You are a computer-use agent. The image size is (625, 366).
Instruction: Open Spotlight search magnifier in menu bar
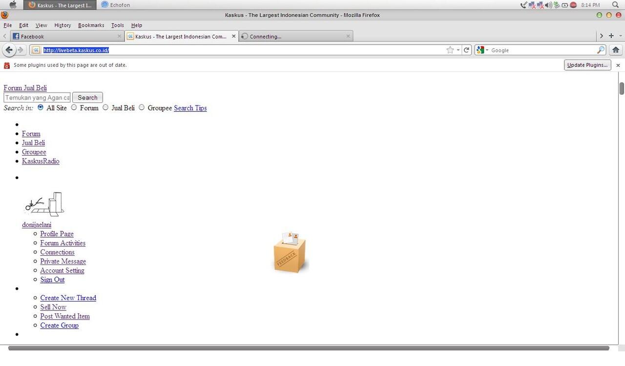pos(615,5)
